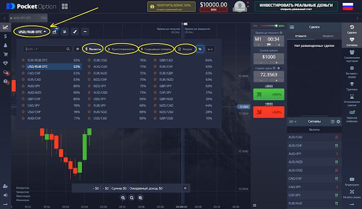The width and height of the screenshot is (362, 209).
Task: Click the Получить бонус 50% button
Action: [x=171, y=6]
